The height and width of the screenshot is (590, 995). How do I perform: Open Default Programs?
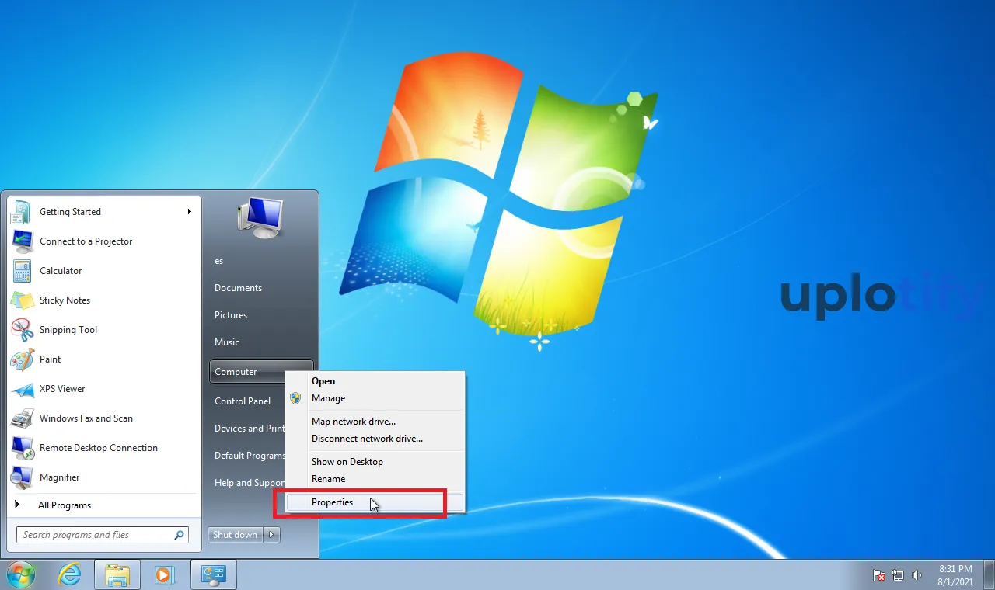pos(249,456)
